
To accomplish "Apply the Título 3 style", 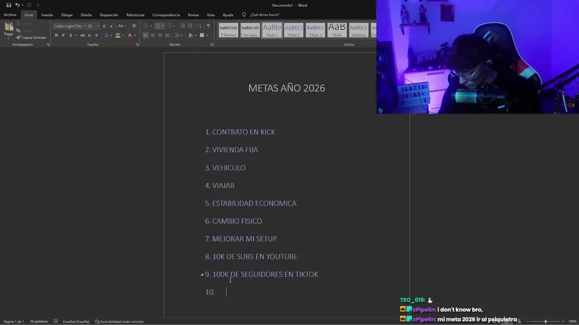I will coord(315,30).
